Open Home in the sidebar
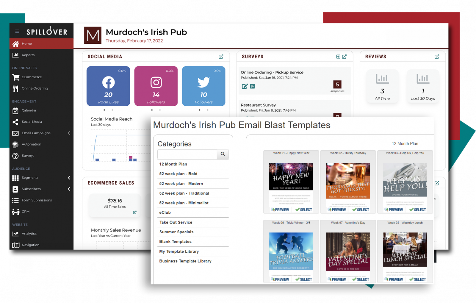This screenshot has height=303, width=476. tap(41, 44)
